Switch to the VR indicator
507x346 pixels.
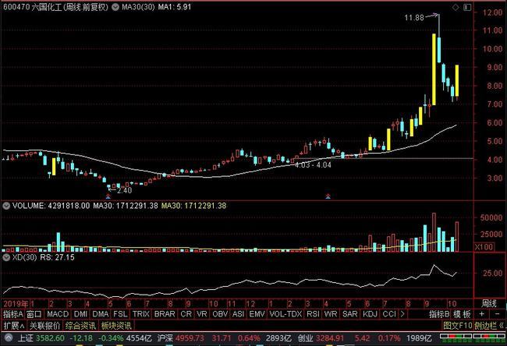[x=202, y=314]
